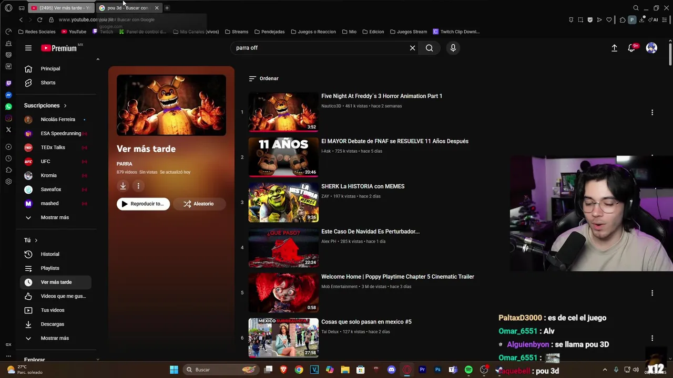Open options for Poppy Playtime trailer video
Screen dimensions: 673x378
pyautogui.click(x=652, y=293)
